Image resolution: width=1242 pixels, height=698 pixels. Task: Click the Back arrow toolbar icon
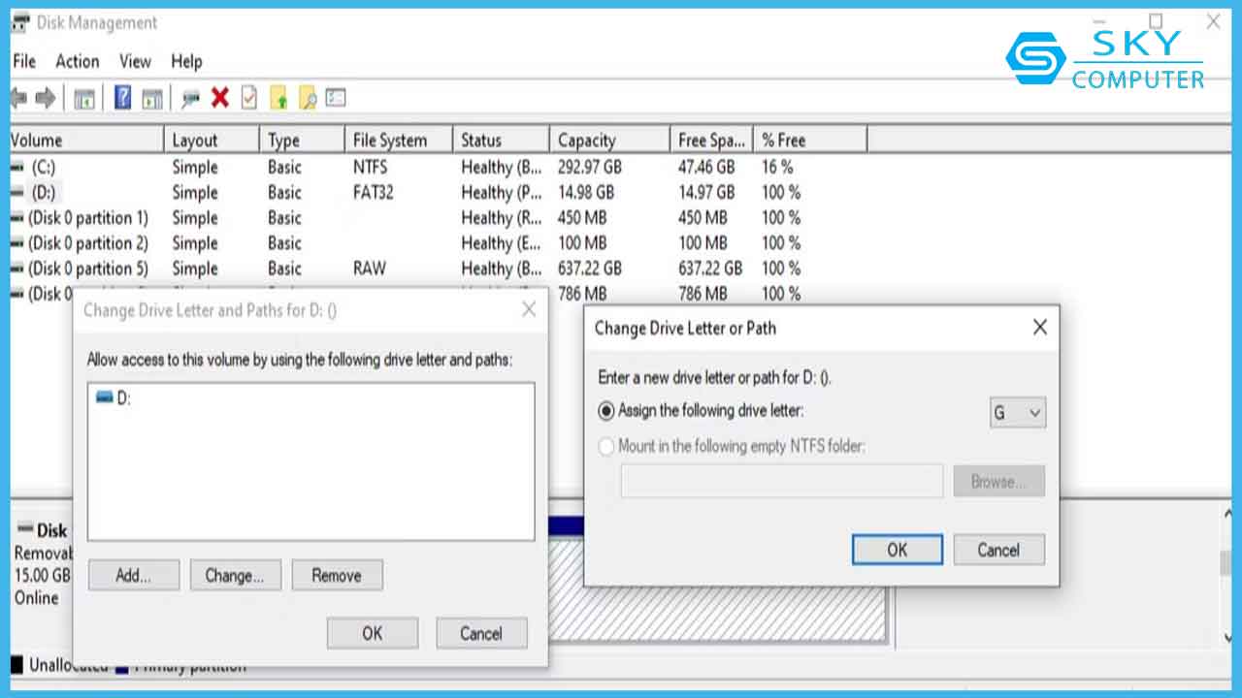coord(17,98)
